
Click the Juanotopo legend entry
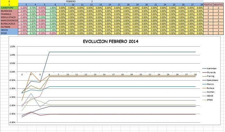click(209, 68)
